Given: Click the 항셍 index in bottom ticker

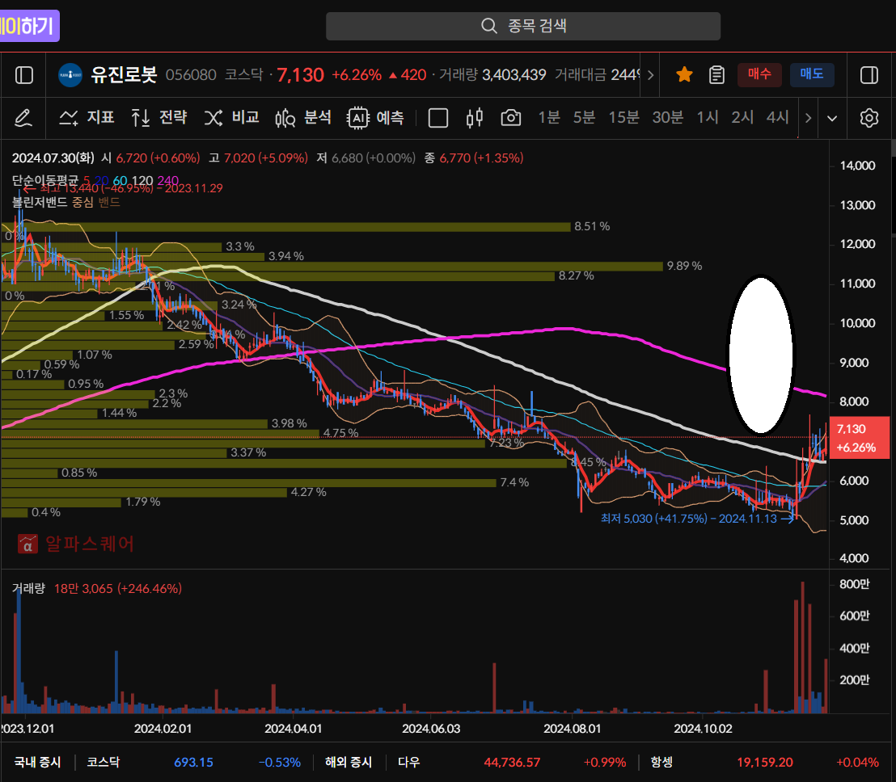Looking at the screenshot, I should (661, 762).
